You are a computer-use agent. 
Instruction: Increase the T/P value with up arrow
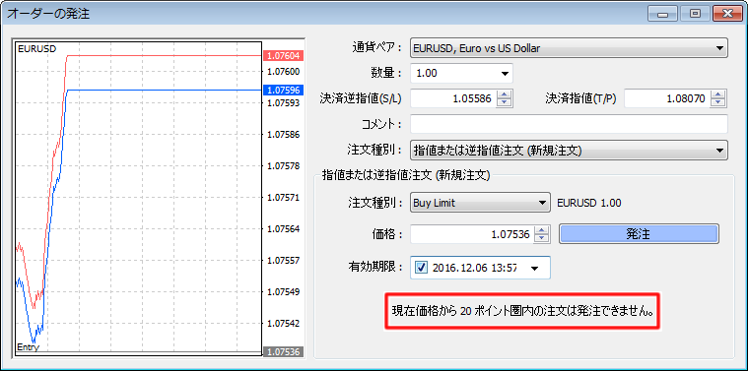pos(718,94)
